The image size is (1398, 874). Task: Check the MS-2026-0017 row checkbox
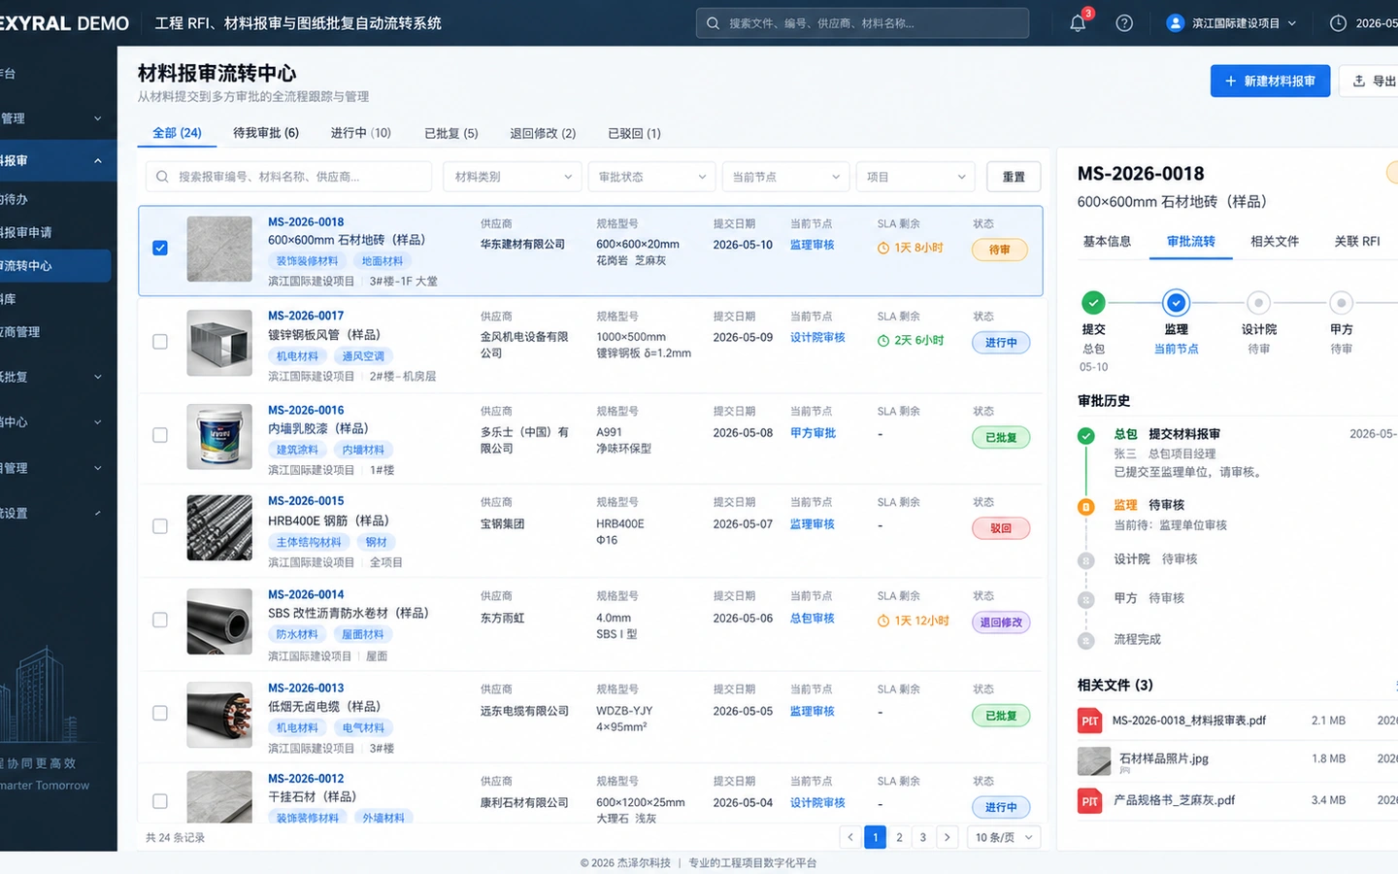click(160, 342)
